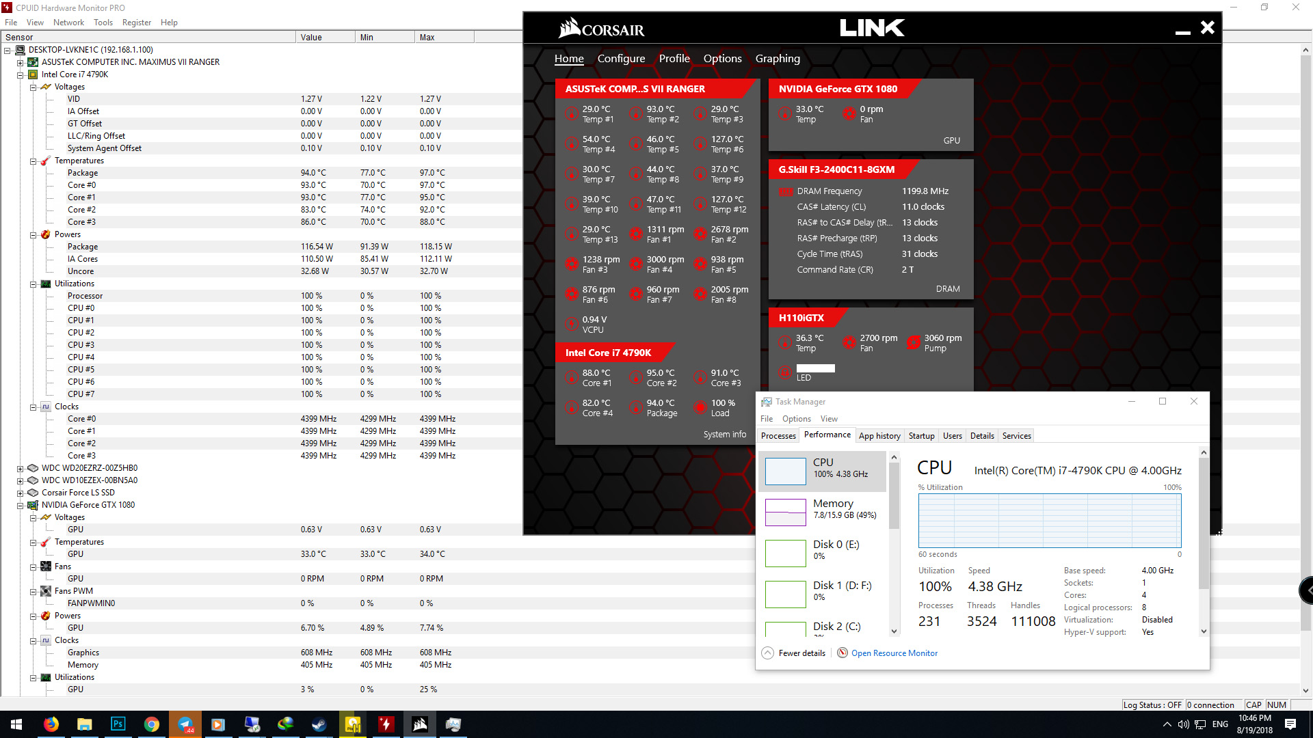Viewport: 1313px width, 738px height.
Task: Open Telegram from the taskbar
Action: tap(185, 724)
